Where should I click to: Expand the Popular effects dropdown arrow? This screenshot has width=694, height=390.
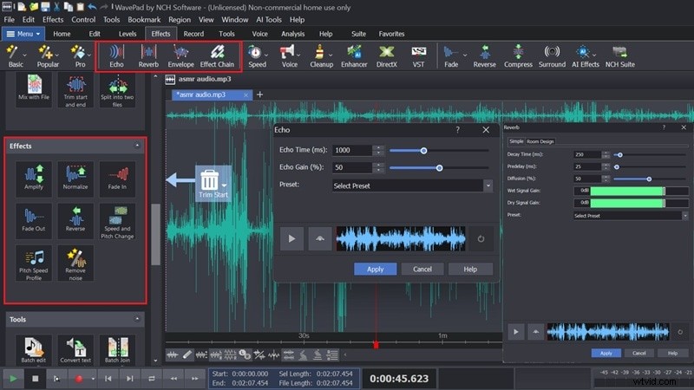[x=57, y=55]
